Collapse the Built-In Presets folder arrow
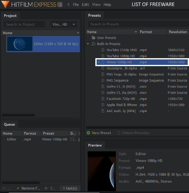 pos(88,44)
